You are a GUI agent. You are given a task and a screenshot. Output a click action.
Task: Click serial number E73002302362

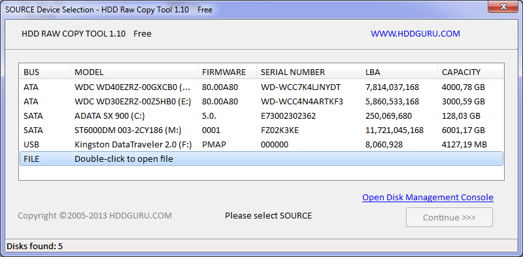point(288,116)
